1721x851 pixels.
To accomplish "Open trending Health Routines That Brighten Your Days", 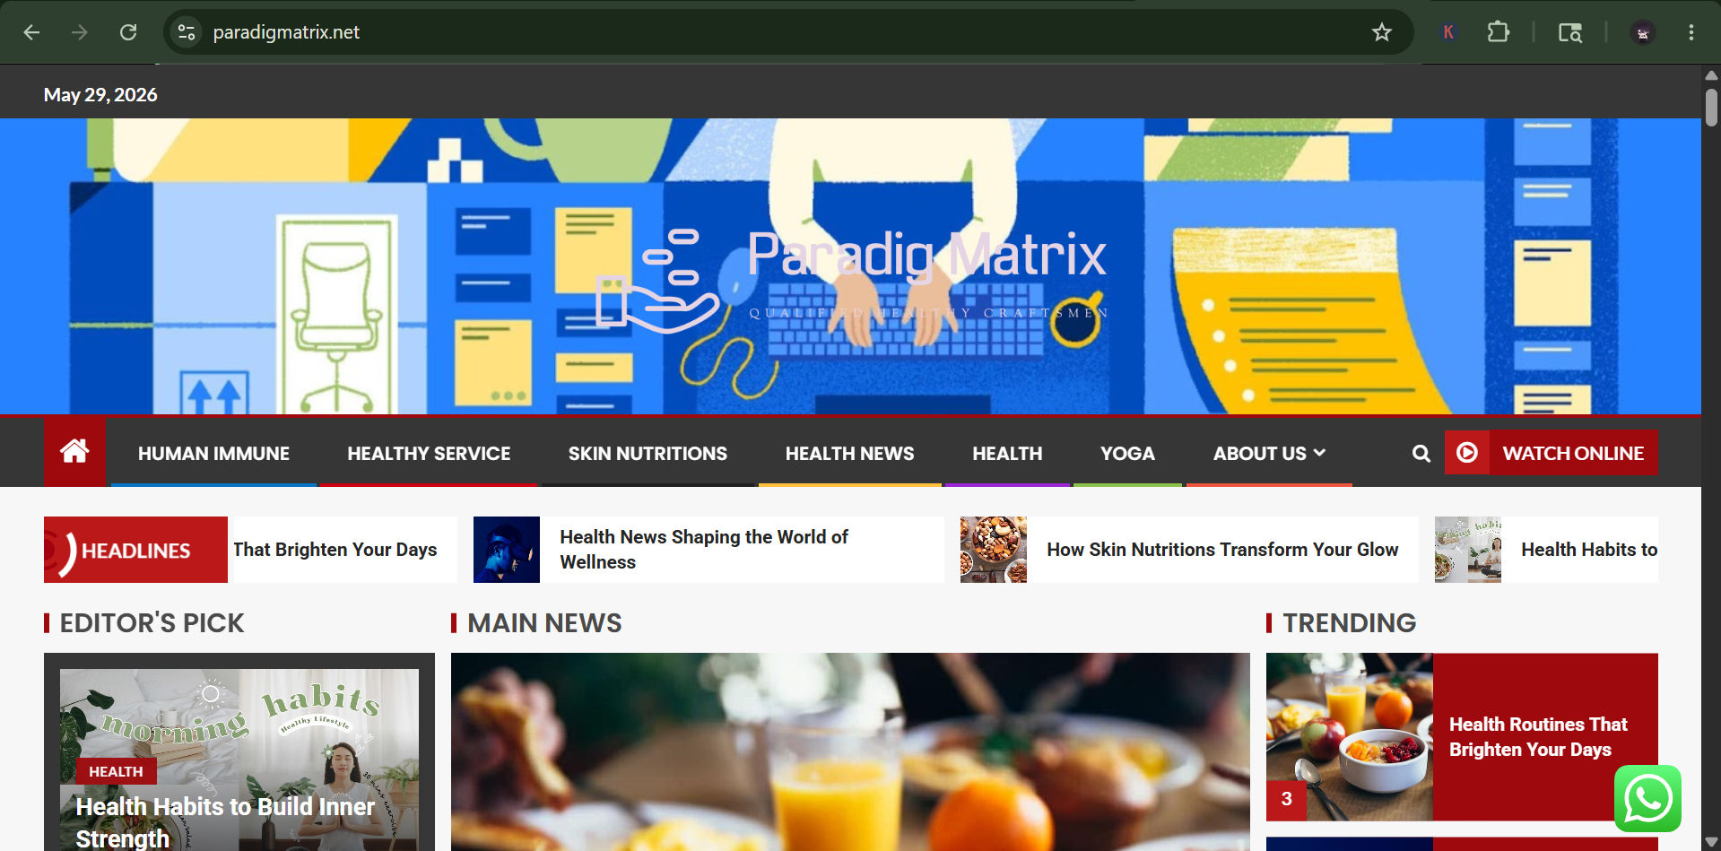I will [1538, 737].
